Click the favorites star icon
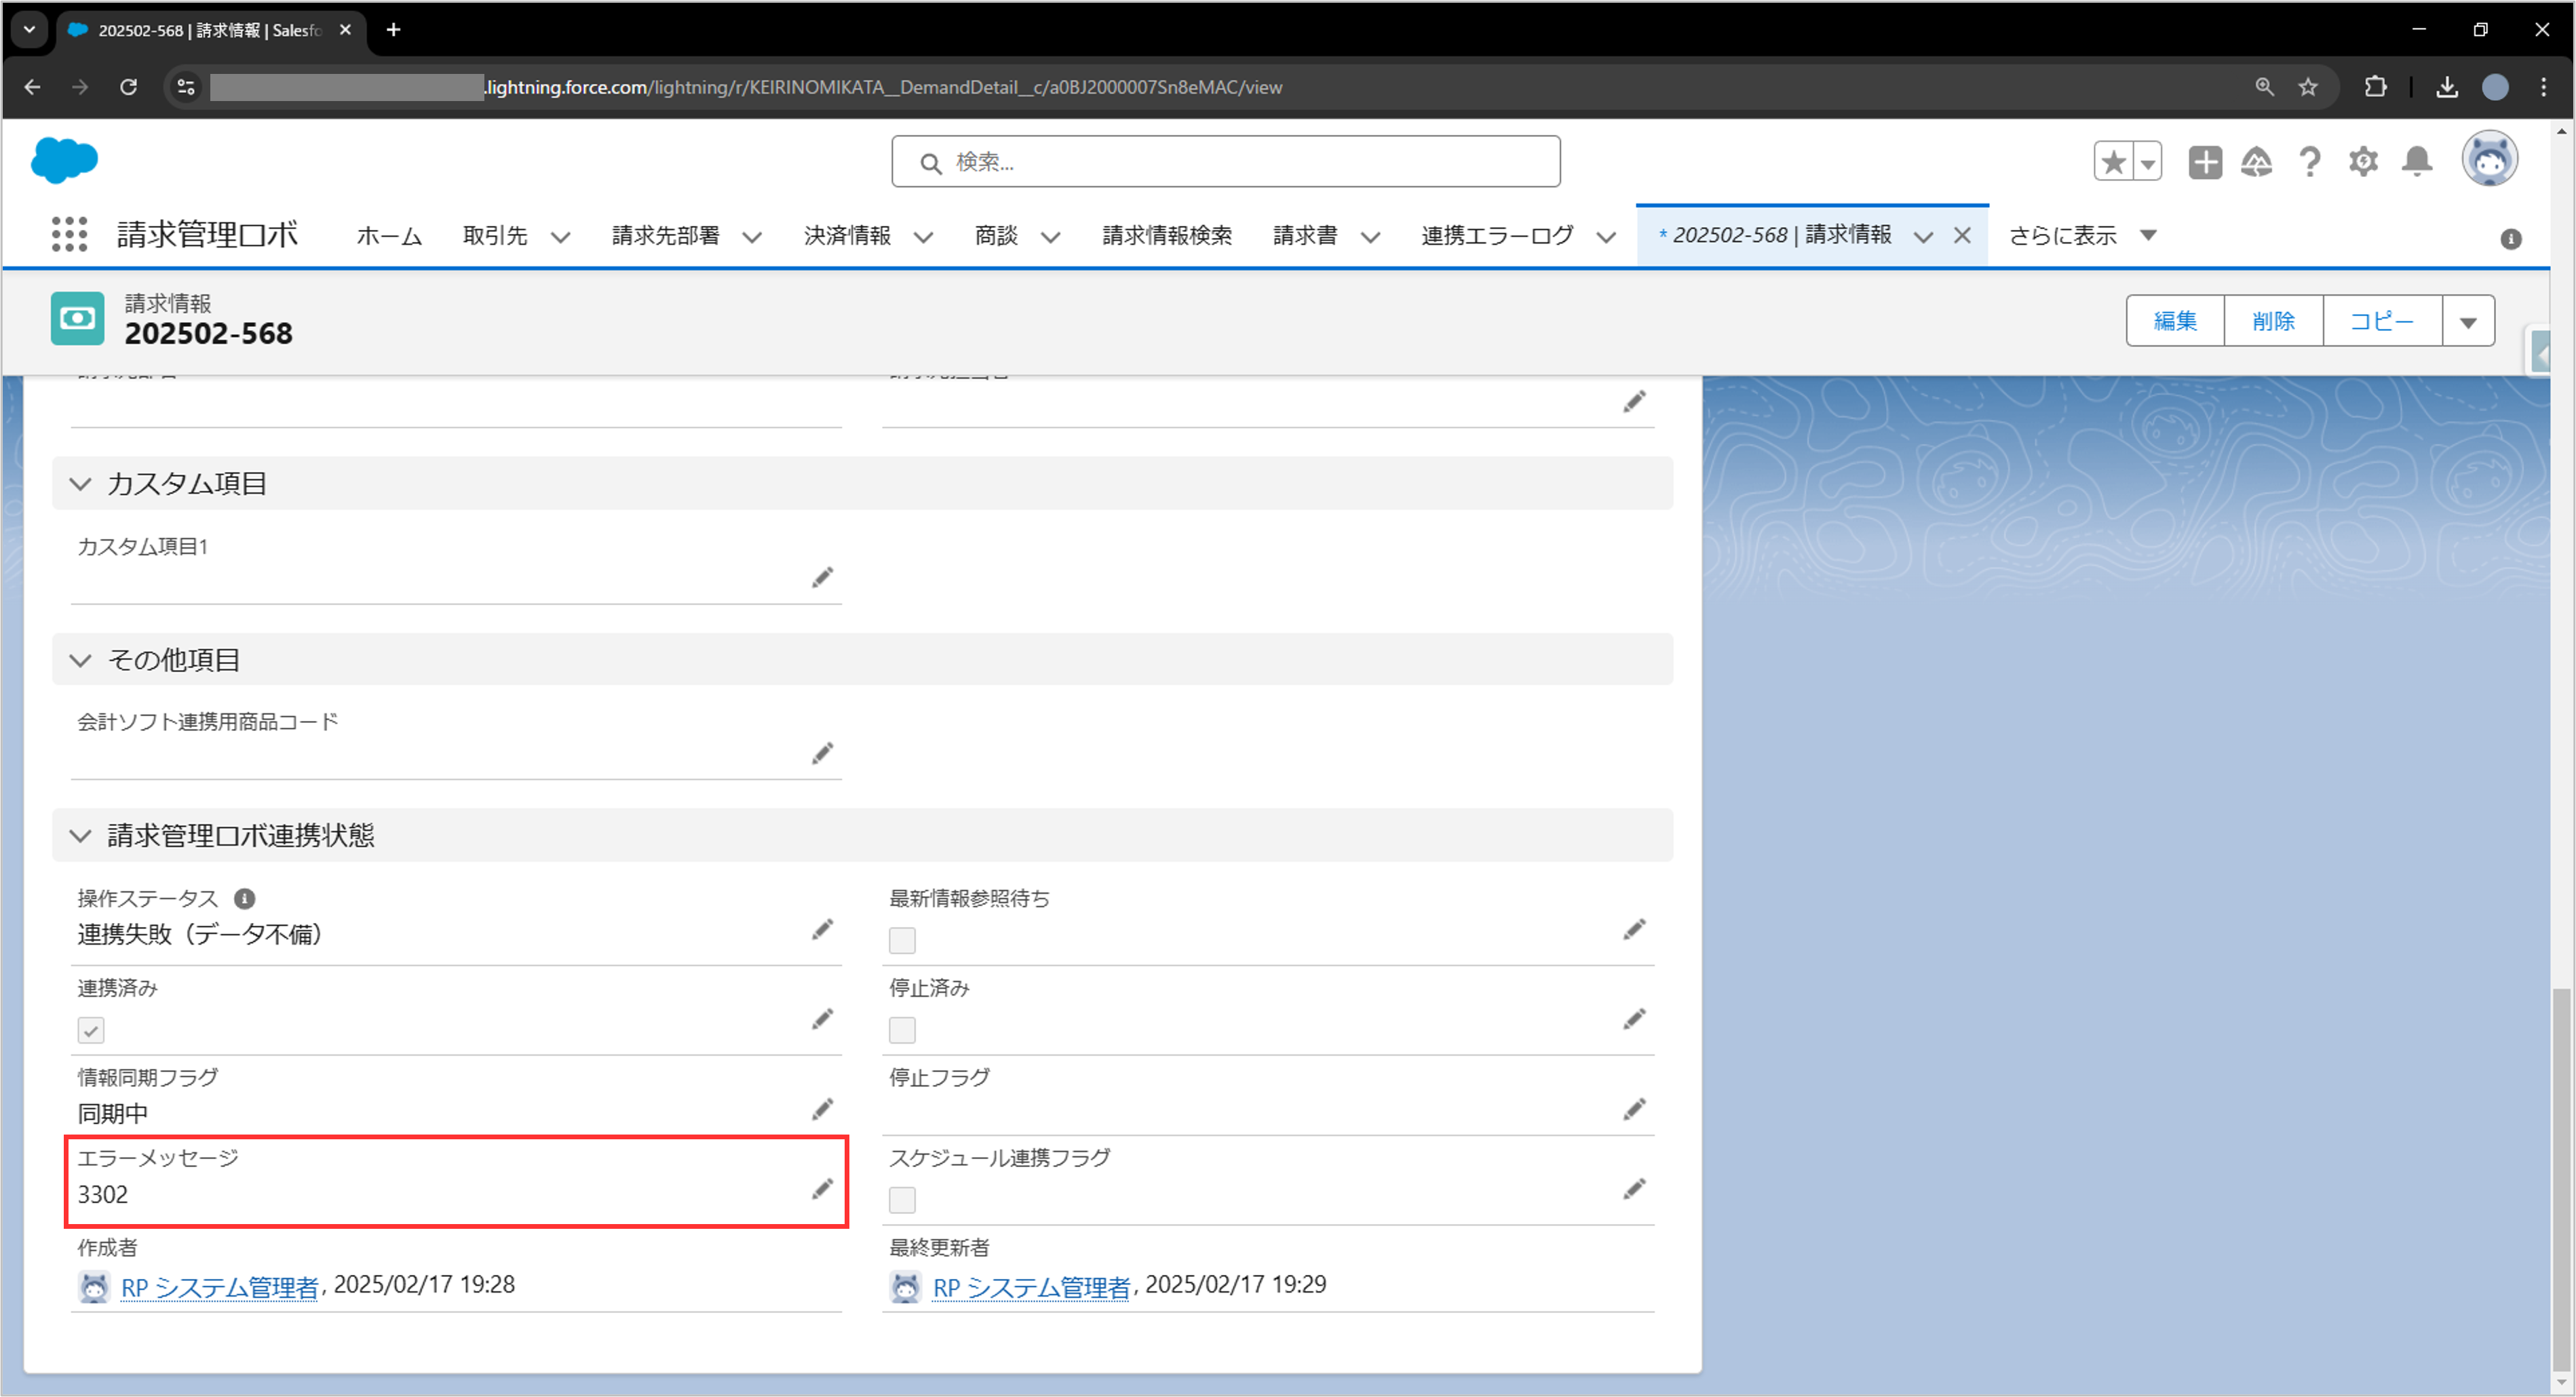The width and height of the screenshot is (2576, 1397). pos(2113,162)
